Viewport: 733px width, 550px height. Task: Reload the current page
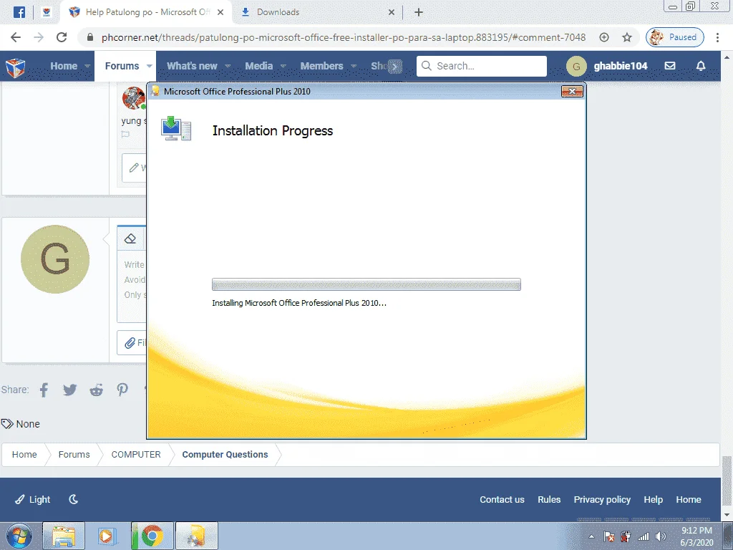62,37
